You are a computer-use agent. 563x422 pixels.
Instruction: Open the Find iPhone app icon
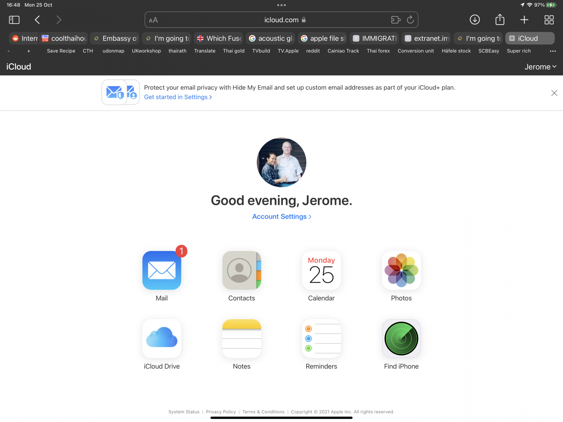point(401,338)
